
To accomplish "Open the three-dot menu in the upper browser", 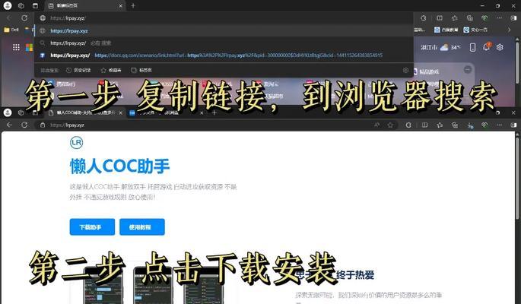I will (x=500, y=18).
